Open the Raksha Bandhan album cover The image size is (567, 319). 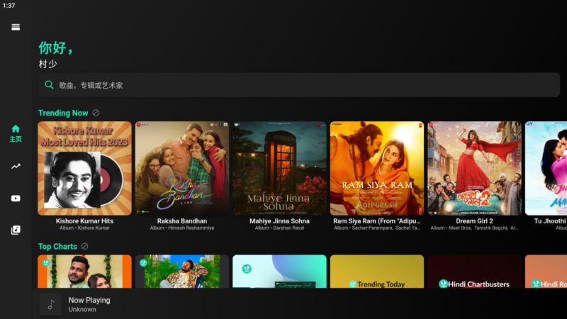click(182, 168)
